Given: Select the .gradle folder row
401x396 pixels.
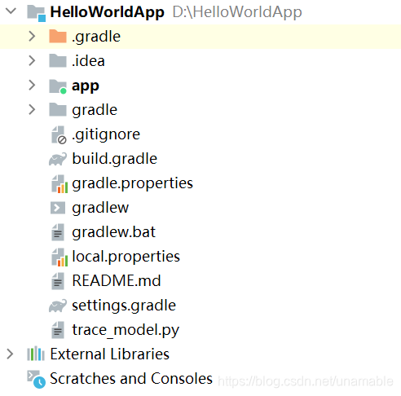Looking at the screenshot, I should click(x=200, y=37).
